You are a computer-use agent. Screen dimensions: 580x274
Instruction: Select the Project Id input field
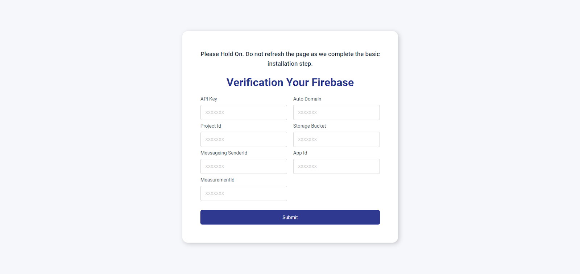click(244, 140)
